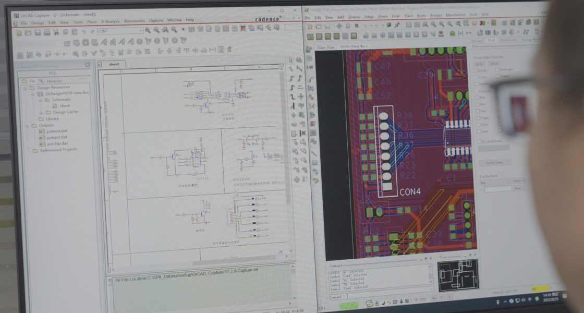Click the pin icon in PCB Designer toolbar
This screenshot has width=584, height=313.
click(397, 25)
